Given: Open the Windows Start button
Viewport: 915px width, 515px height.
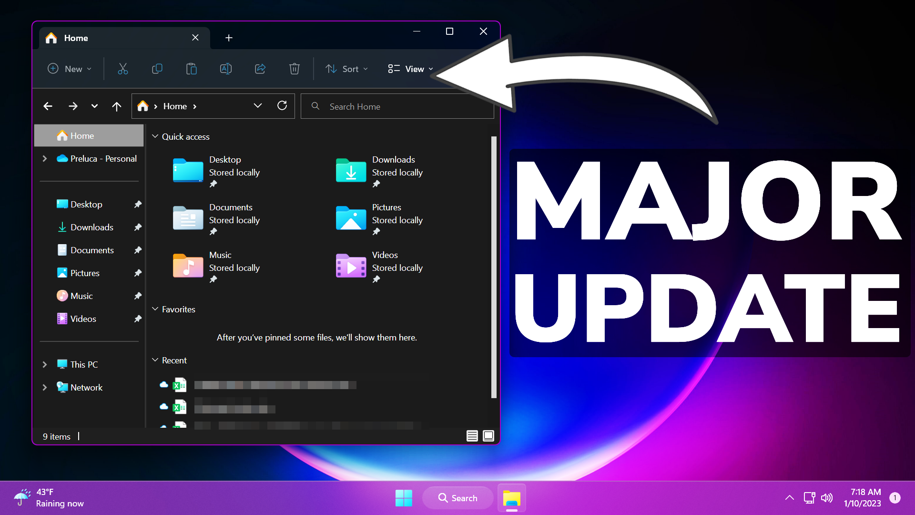Looking at the screenshot, I should coord(404,498).
